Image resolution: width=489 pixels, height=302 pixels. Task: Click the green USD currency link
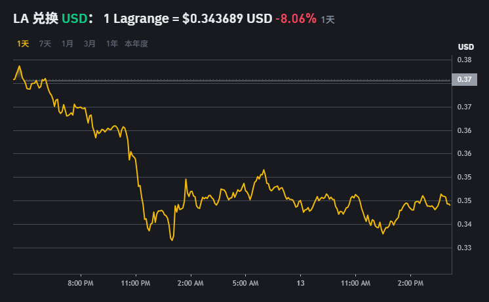[74, 19]
